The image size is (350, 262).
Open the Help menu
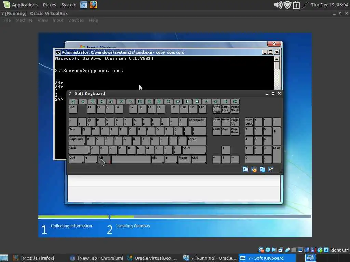93,20
